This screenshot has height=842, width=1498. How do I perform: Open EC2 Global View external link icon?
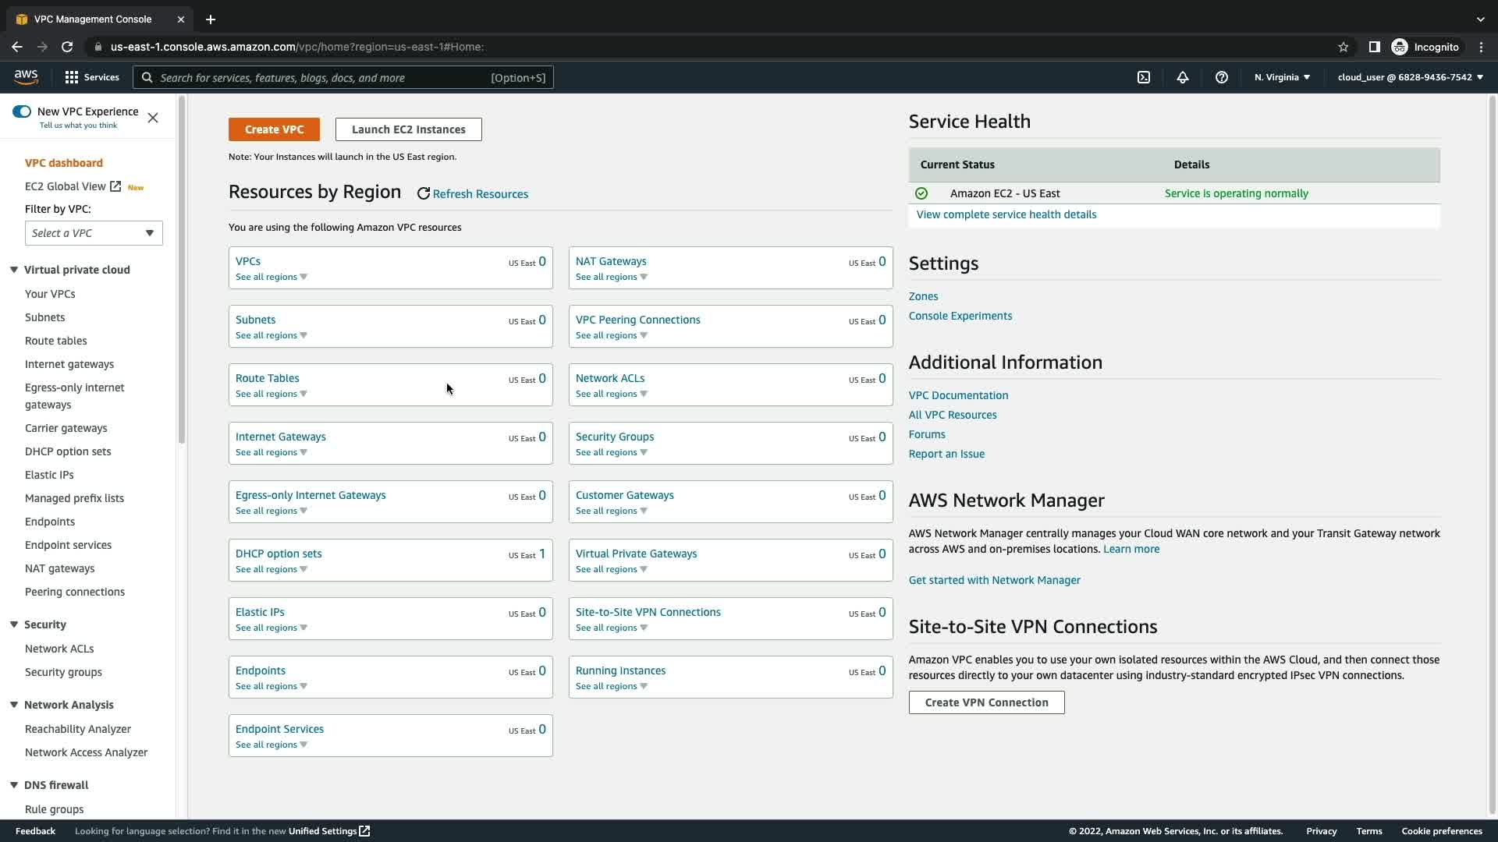pos(115,186)
